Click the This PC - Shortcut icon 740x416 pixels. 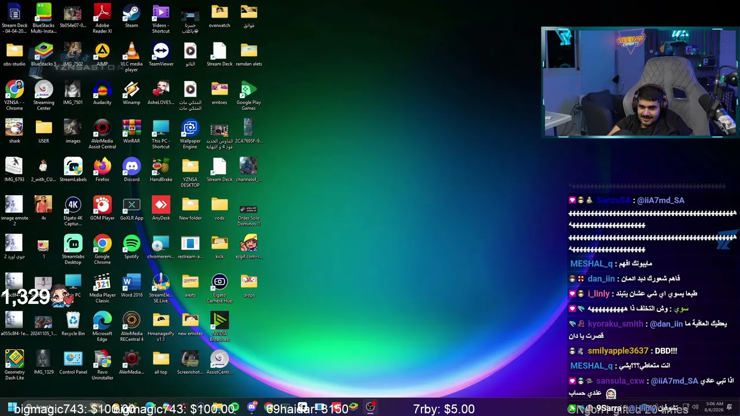(x=161, y=134)
